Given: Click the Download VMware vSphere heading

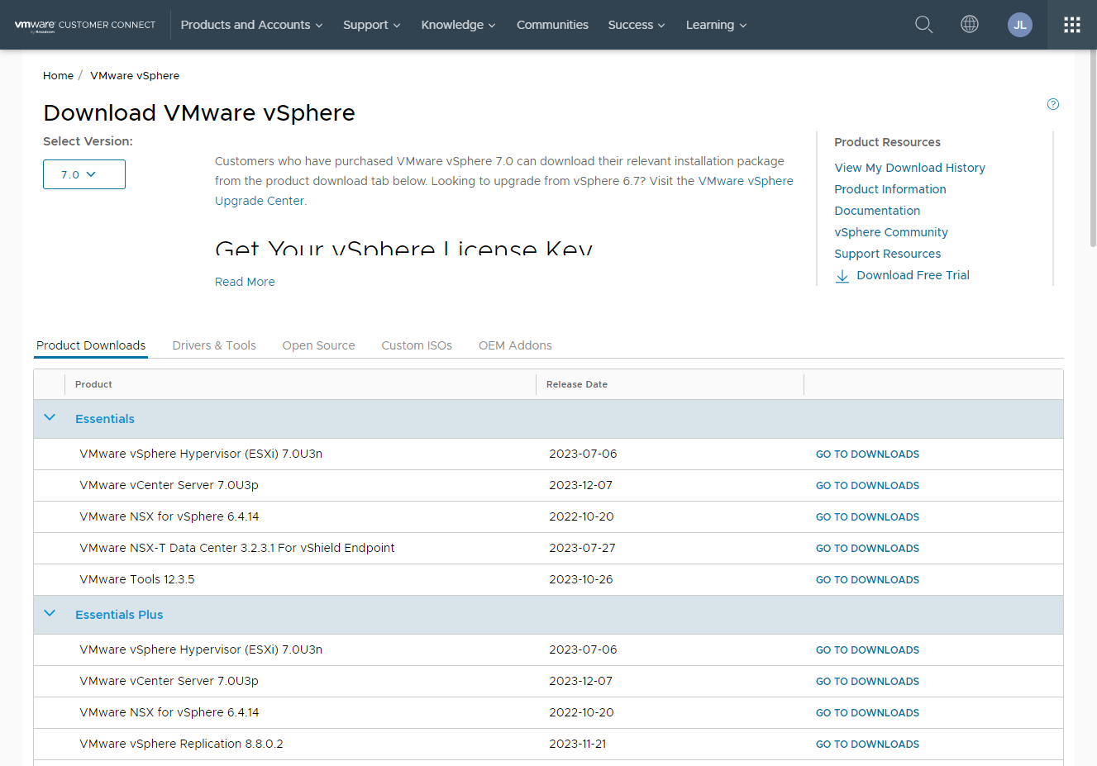Looking at the screenshot, I should tap(199, 113).
